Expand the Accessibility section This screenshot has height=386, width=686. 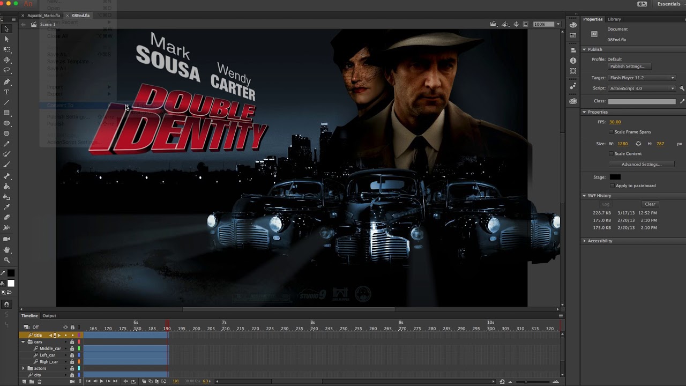click(584, 241)
